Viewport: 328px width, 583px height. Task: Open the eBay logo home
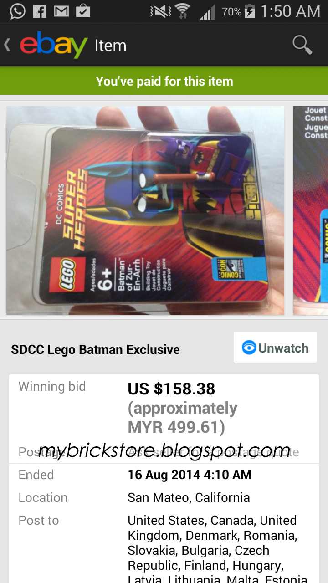(54, 45)
